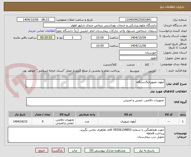The height and width of the screenshot is (157, 191).
Task: Click the remaining time field 00:20:53
Action: [x=46, y=37]
